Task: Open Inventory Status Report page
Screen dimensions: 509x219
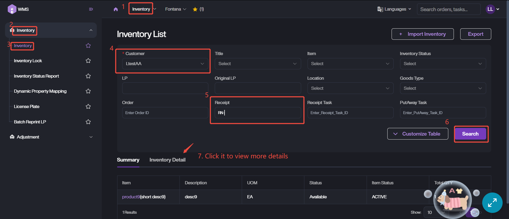Action: [x=36, y=76]
